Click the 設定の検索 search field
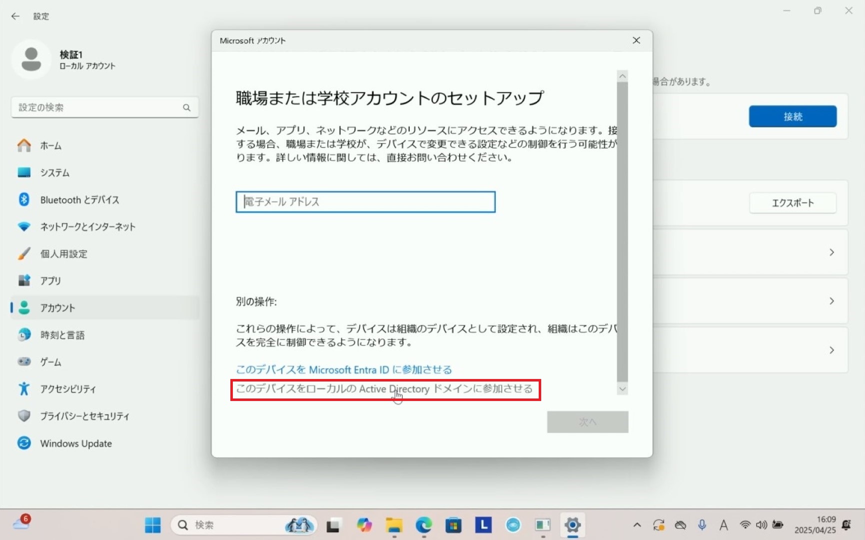 (105, 107)
